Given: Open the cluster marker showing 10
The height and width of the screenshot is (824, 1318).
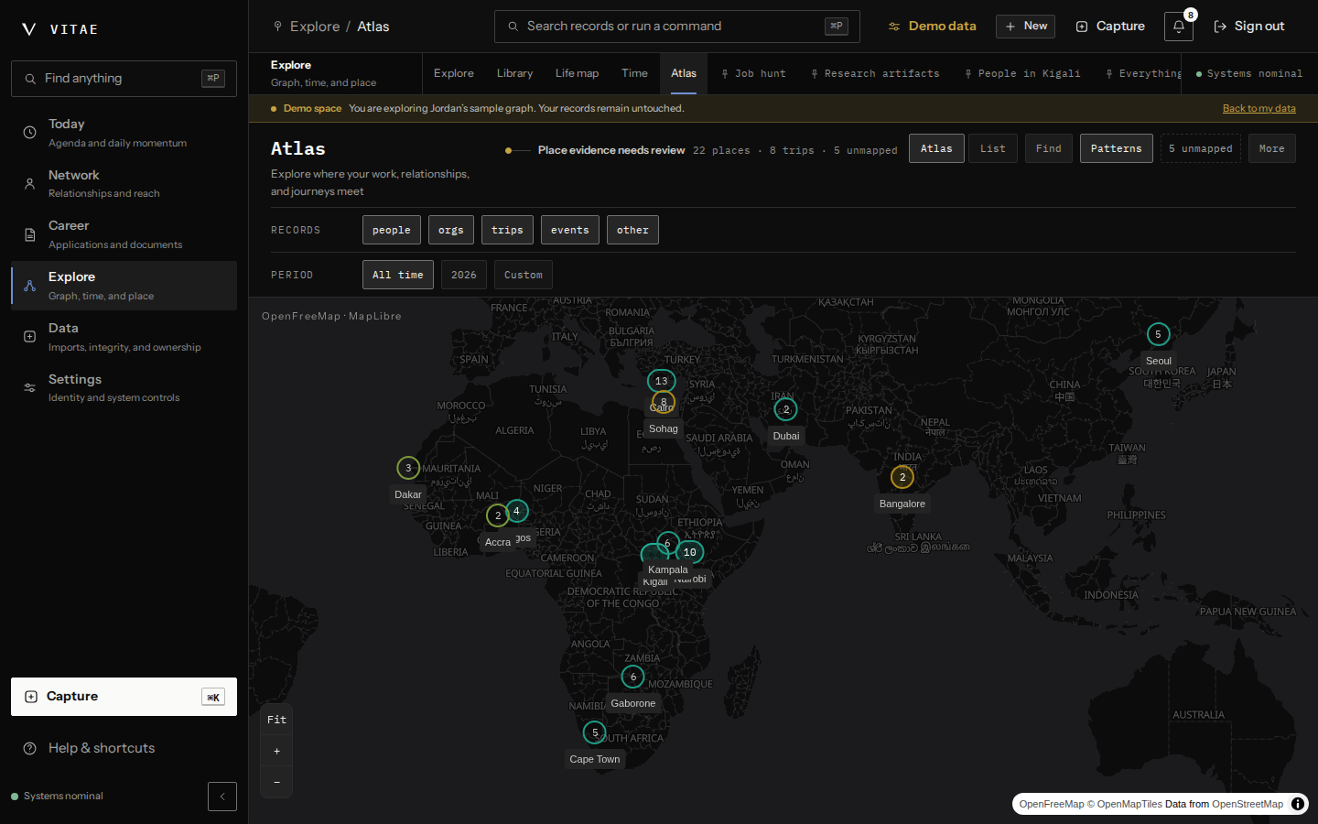Looking at the screenshot, I should pos(690,552).
